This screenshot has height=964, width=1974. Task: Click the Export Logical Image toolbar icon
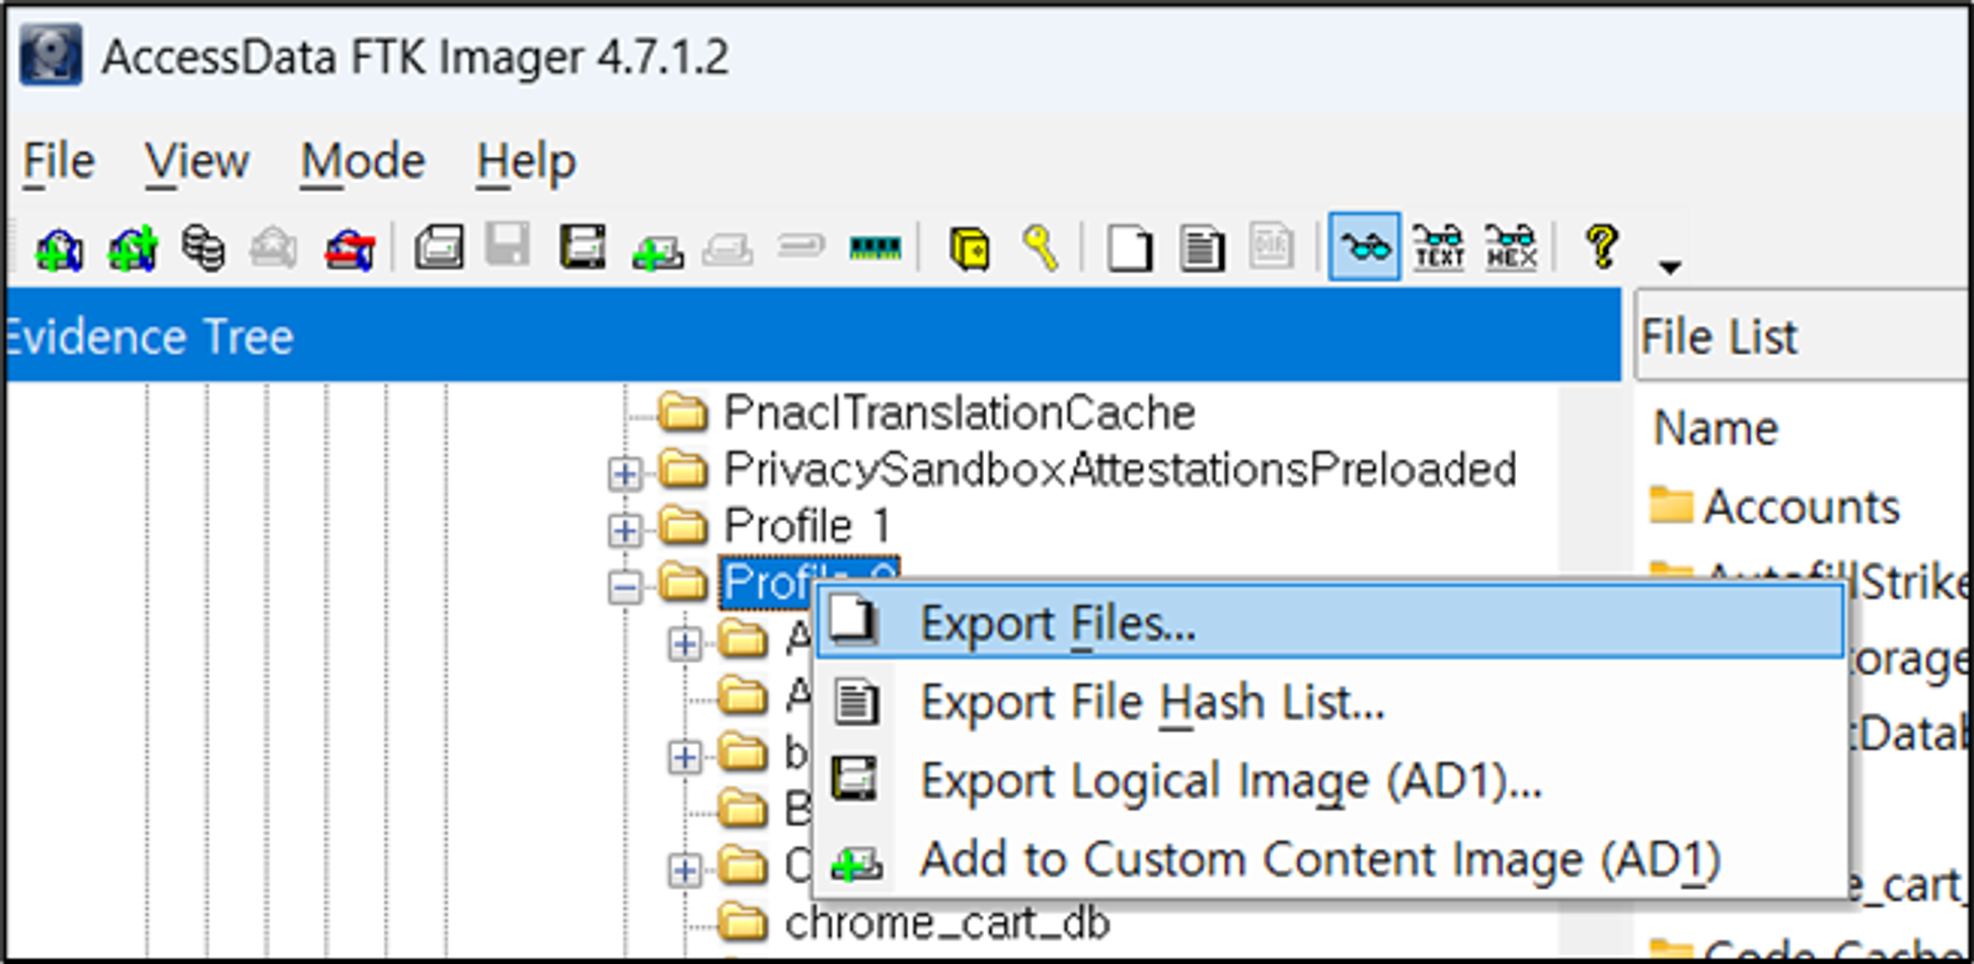tap(582, 247)
